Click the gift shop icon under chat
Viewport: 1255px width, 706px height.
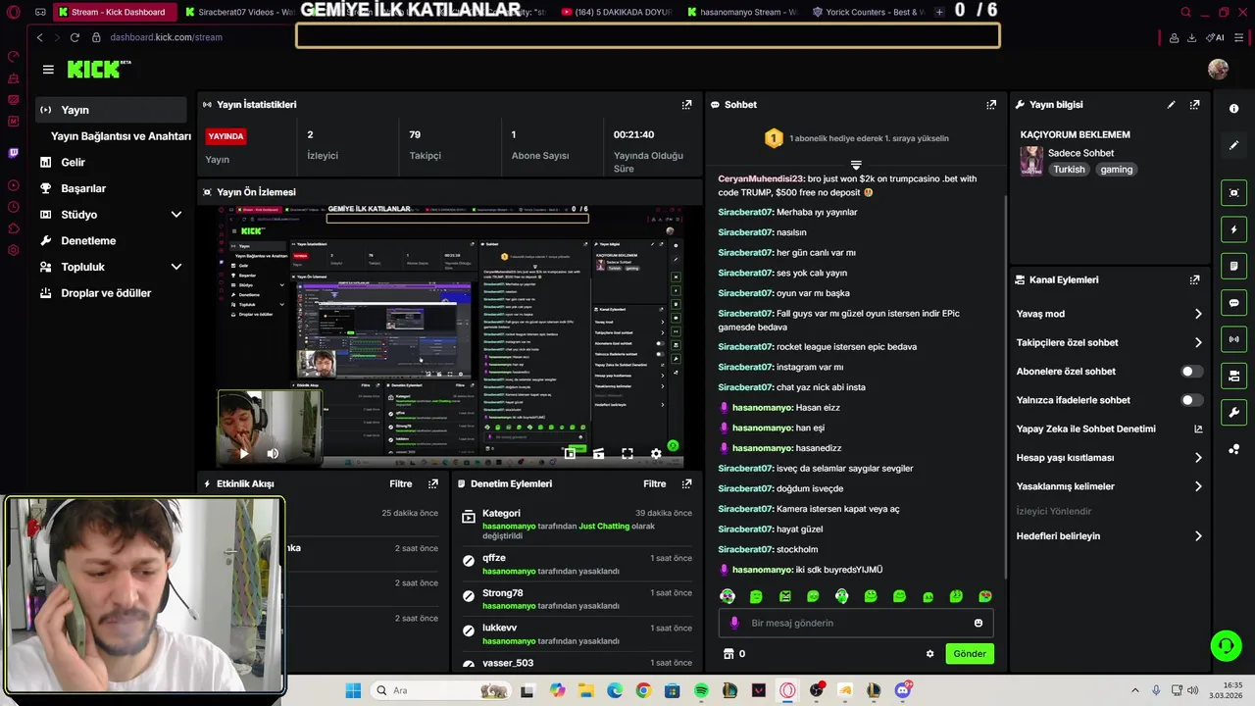point(728,653)
